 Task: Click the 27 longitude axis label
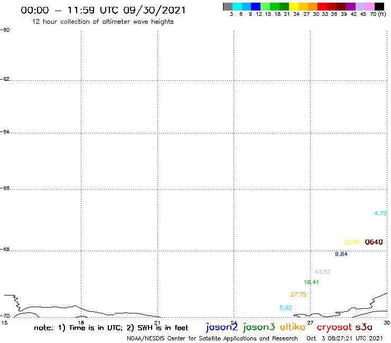pyautogui.click(x=310, y=323)
